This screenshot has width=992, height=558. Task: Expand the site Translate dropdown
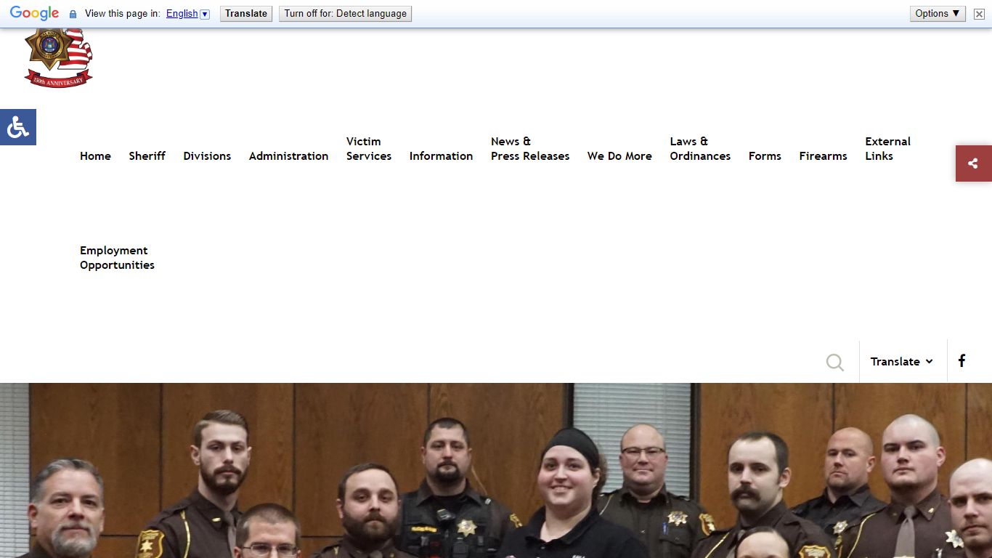tap(902, 361)
